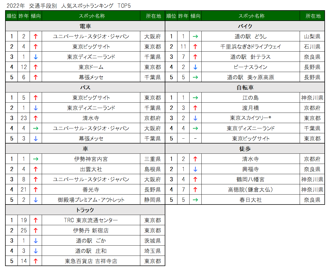Click the green right arrow beside 伊勢神宮内宮
This screenshot has width=329, height=269.
click(36, 159)
